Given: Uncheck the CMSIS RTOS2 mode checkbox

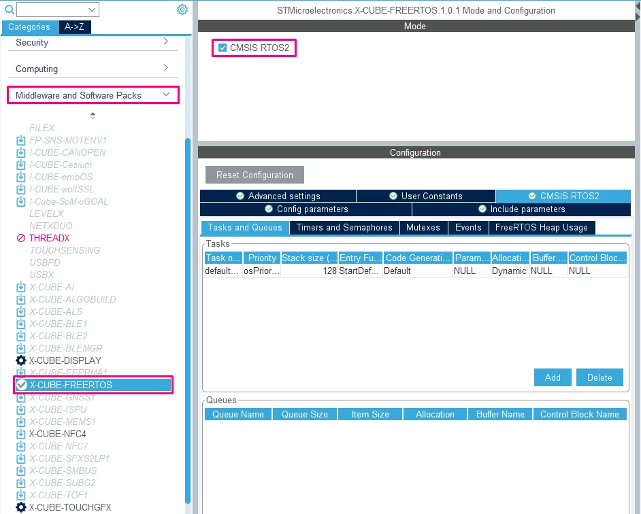Looking at the screenshot, I should [x=223, y=48].
